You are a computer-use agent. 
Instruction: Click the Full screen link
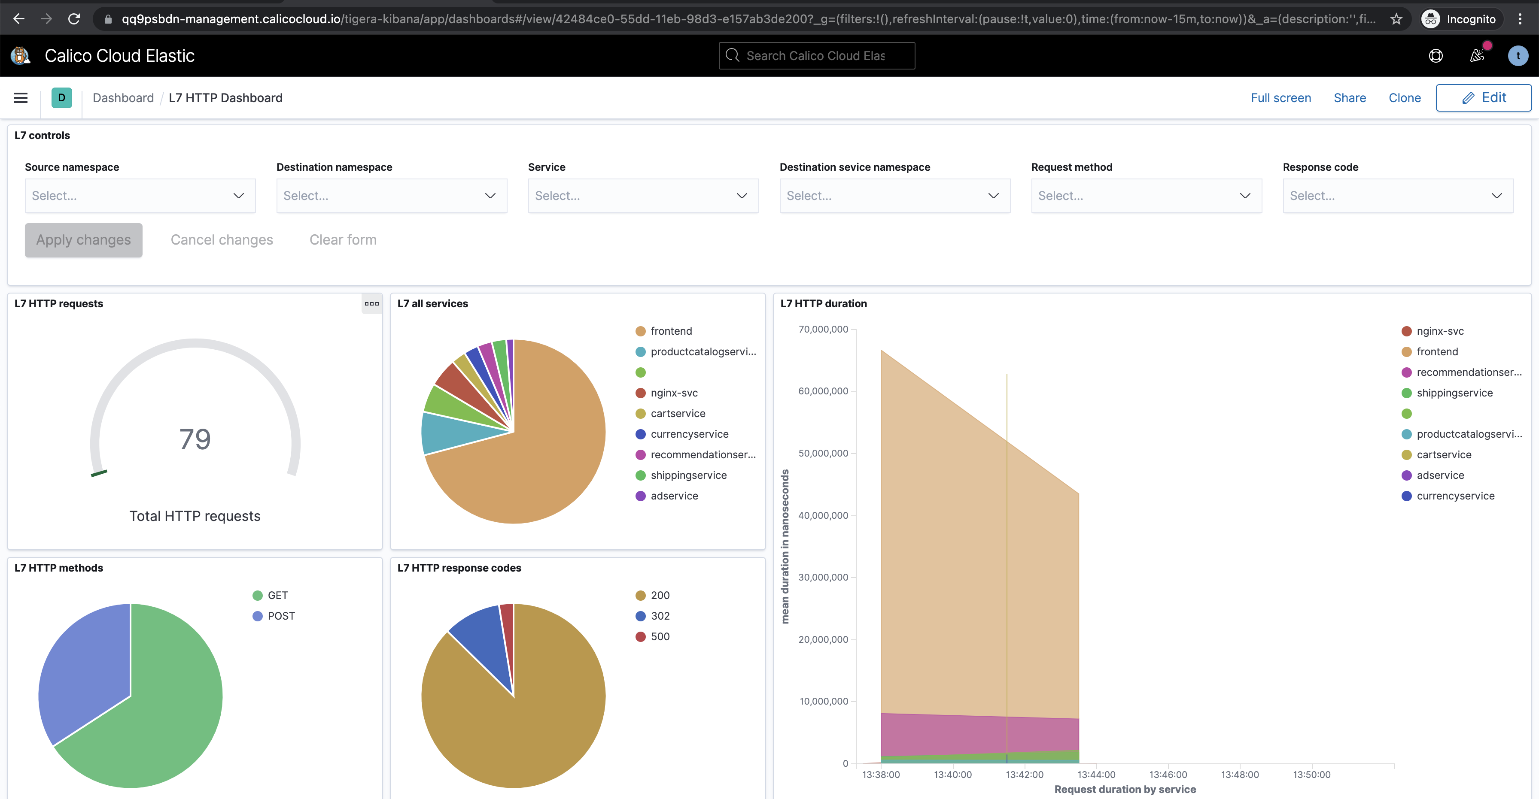pyautogui.click(x=1281, y=98)
